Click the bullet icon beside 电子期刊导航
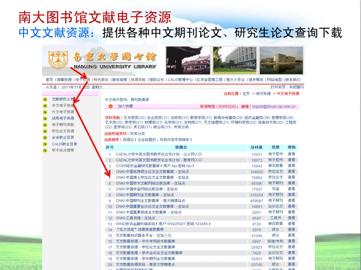The image size is (361, 270). tap(45, 125)
